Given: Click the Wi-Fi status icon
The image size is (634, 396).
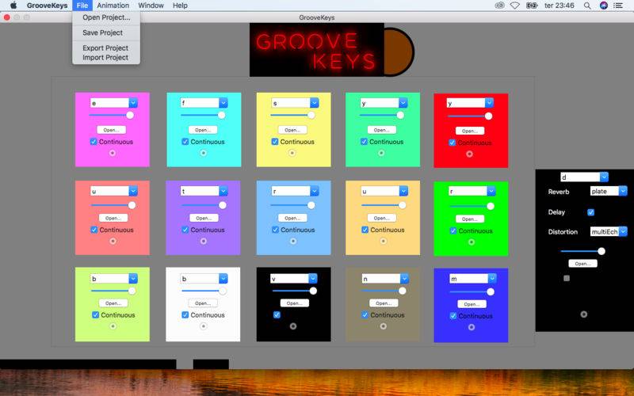Looking at the screenshot, I should coord(514,6).
